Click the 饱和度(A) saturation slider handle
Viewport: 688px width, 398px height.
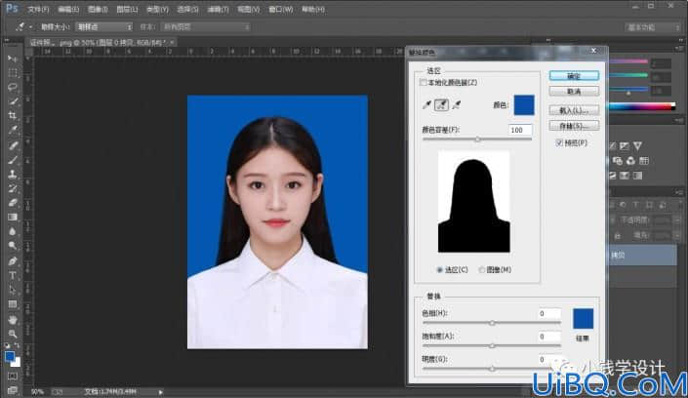[492, 345]
